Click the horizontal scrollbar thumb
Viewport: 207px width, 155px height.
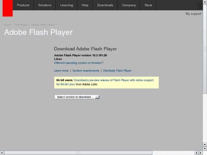[78, 153]
